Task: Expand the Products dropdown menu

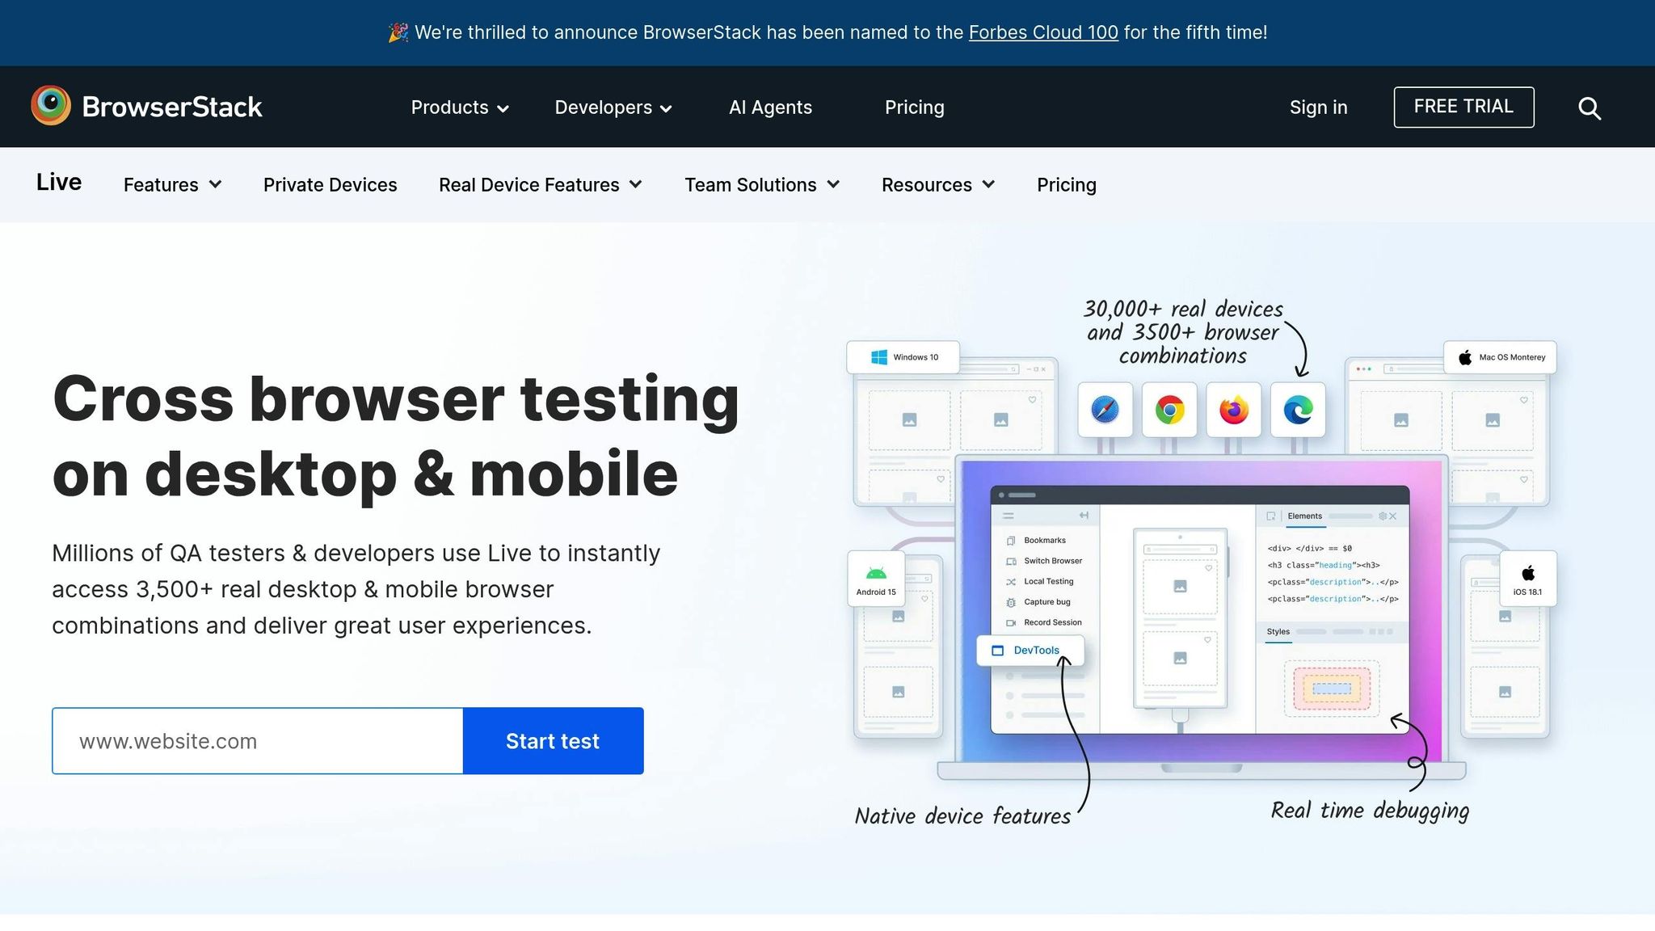Action: (459, 107)
